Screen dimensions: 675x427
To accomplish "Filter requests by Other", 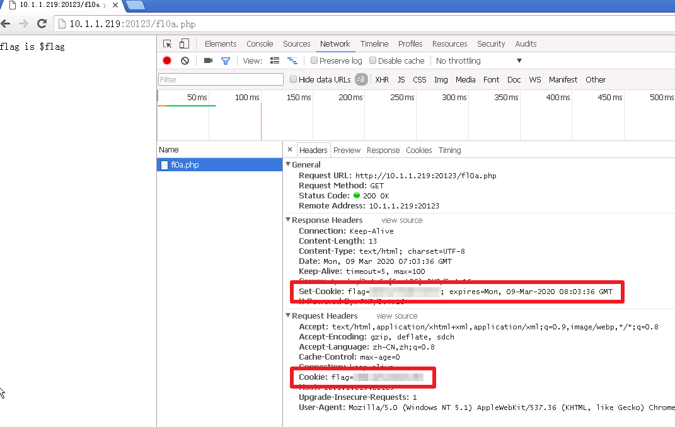I will click(596, 79).
